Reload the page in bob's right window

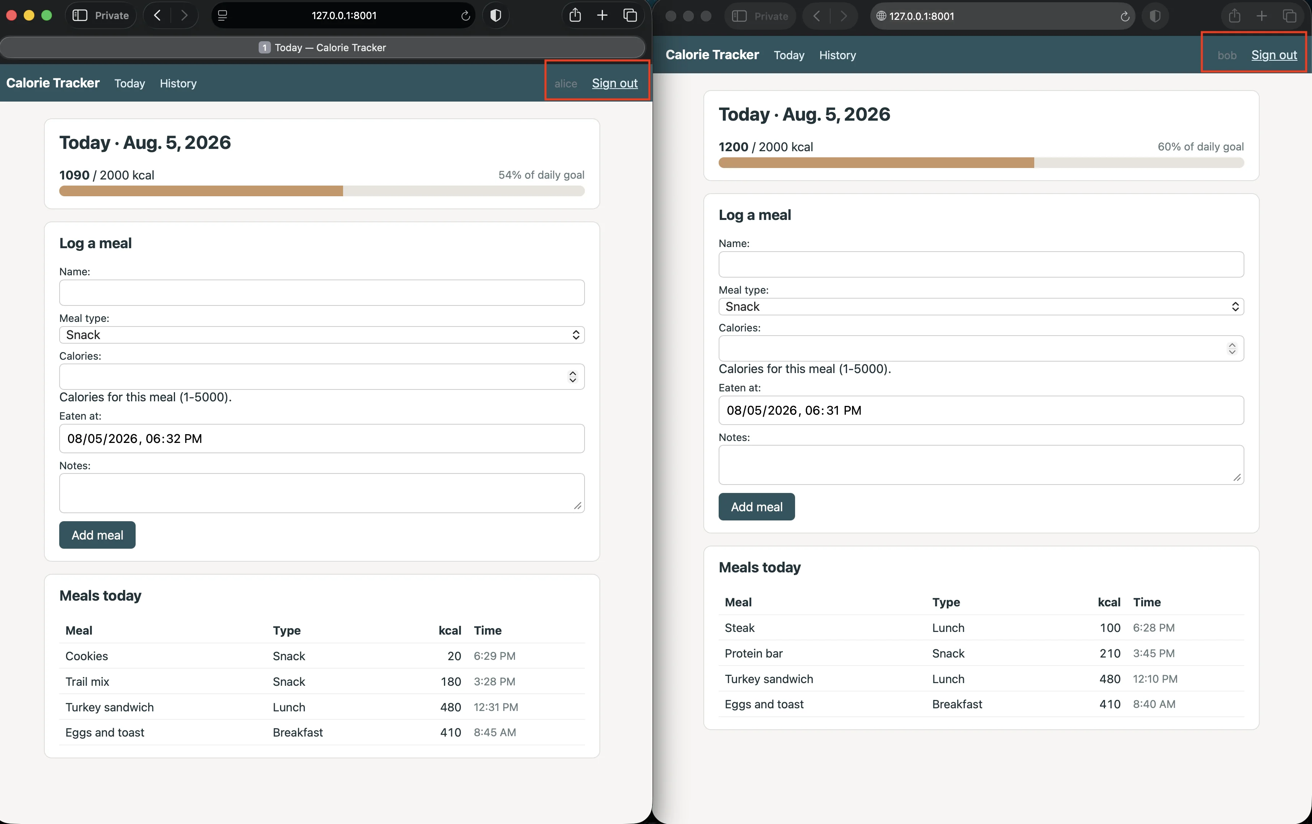click(1124, 16)
